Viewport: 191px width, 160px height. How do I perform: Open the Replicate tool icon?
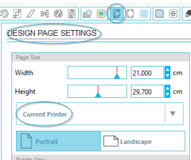(58, 14)
